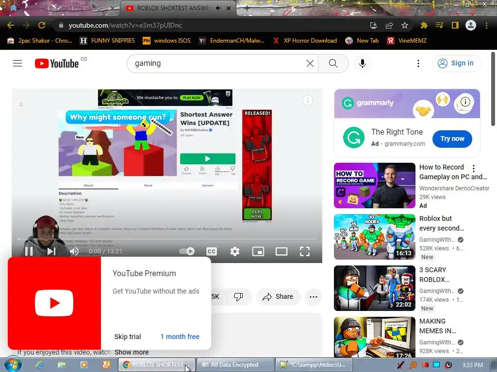Open a new browser tab
Image resolution: width=497 pixels, height=372 pixels.
[247, 8]
